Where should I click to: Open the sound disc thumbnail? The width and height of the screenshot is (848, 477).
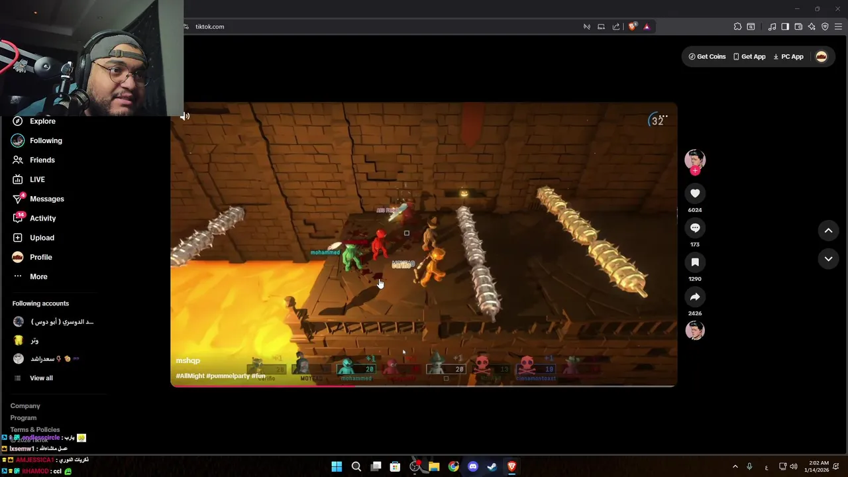pos(695,331)
